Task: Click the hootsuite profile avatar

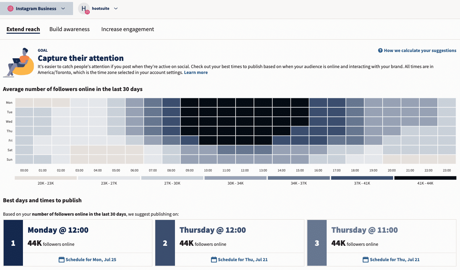Action: pyautogui.click(x=84, y=8)
